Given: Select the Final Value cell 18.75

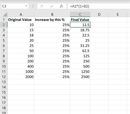Looking at the screenshot, I should [80, 30].
